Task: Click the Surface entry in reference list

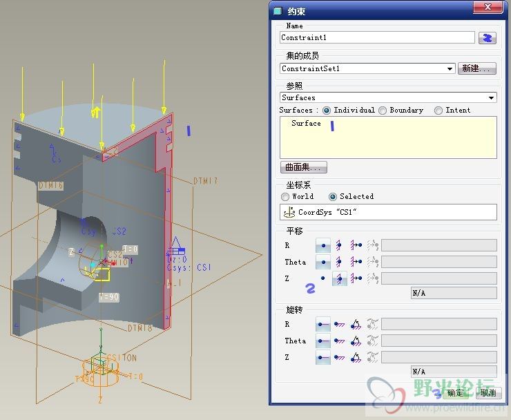Action: point(306,123)
